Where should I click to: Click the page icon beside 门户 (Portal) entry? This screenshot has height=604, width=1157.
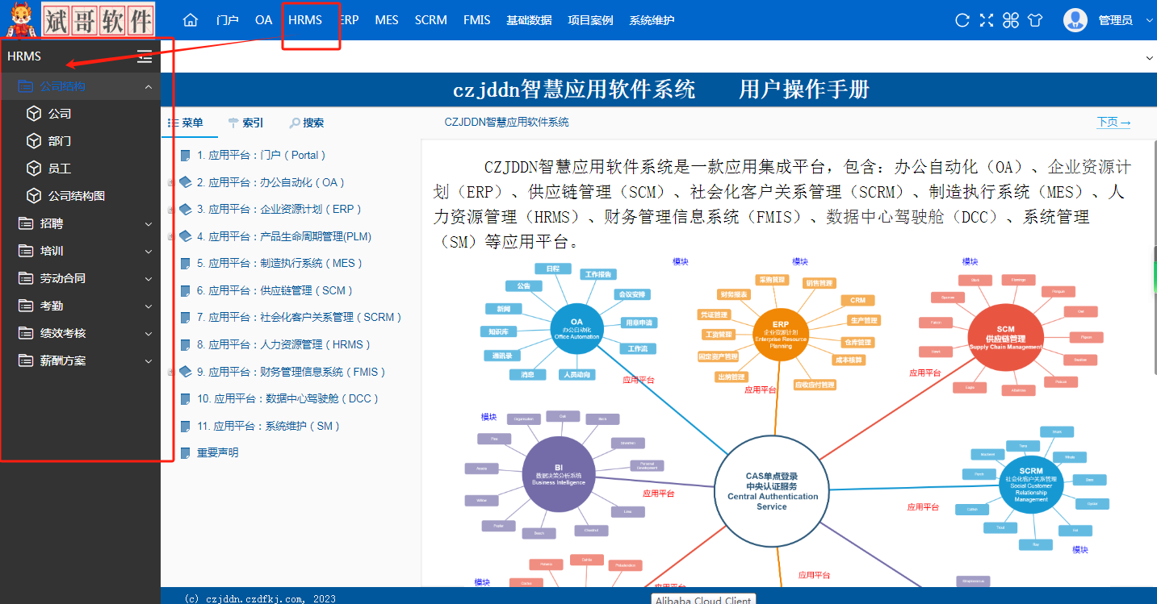coord(186,156)
